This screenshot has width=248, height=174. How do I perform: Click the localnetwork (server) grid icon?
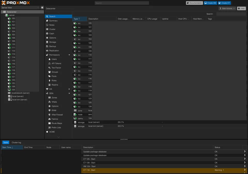9,93
